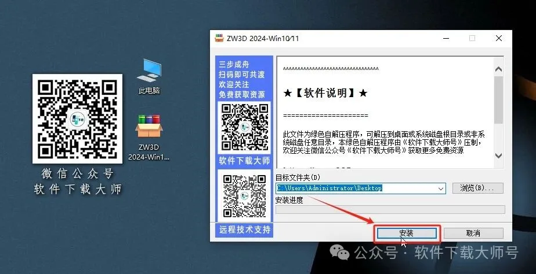Expand the 目标文件夹 path dropdown arrow

(x=441, y=188)
